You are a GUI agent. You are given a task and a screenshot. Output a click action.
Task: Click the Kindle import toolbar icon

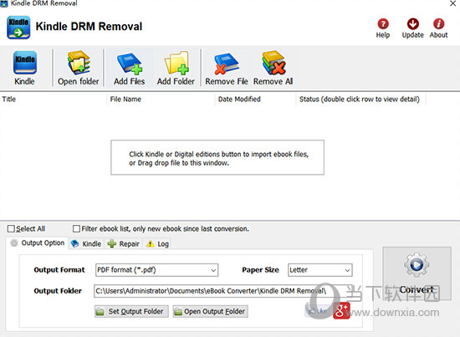click(x=24, y=62)
